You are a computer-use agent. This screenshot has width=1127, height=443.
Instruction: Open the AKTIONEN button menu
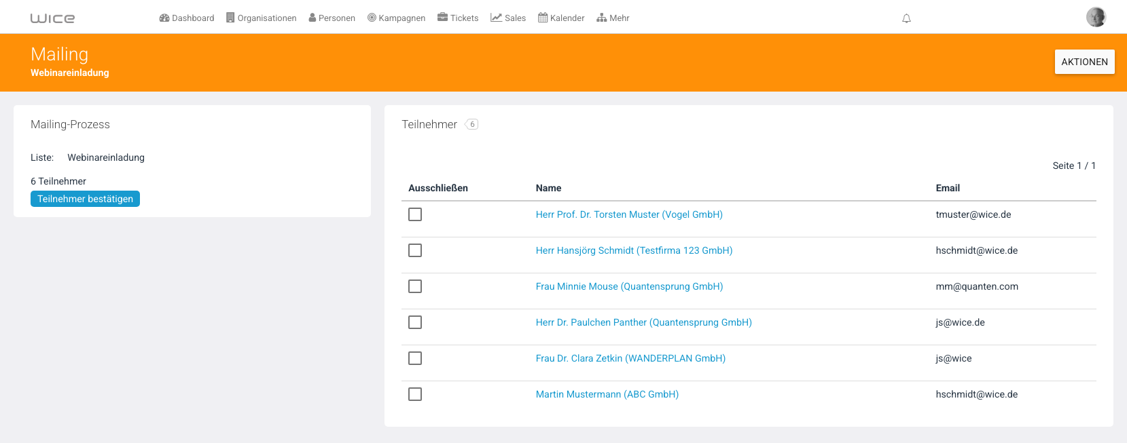point(1085,62)
